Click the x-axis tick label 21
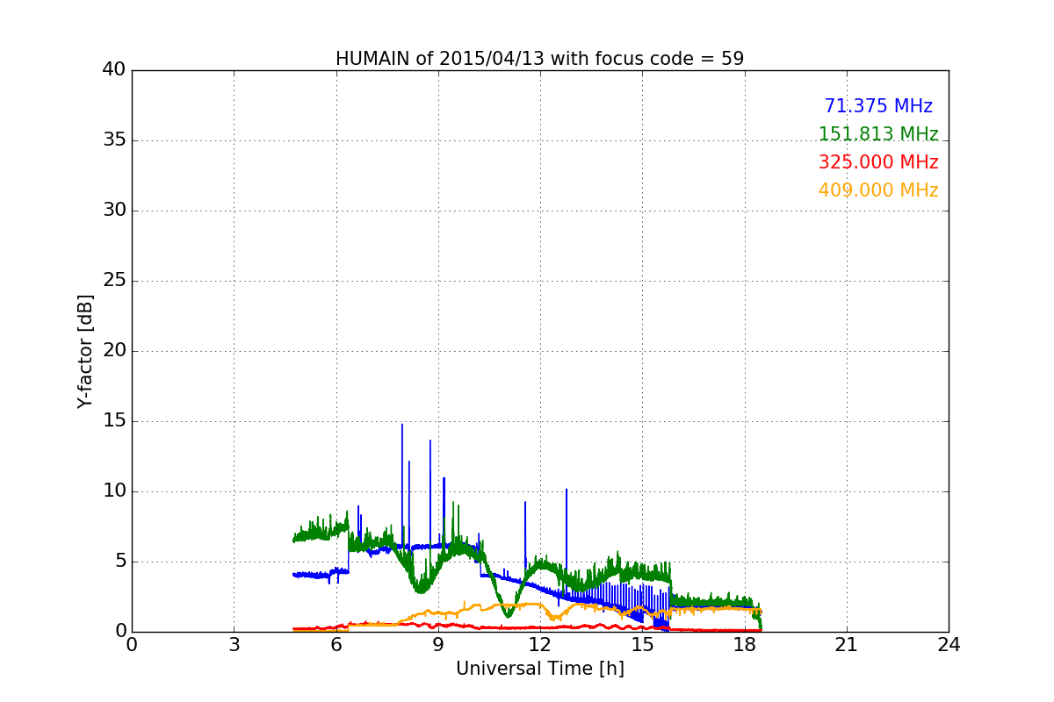Screen dimensions: 1054x702 (x=847, y=644)
